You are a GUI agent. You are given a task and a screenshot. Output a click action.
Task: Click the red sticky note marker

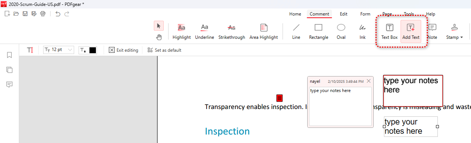point(280,98)
